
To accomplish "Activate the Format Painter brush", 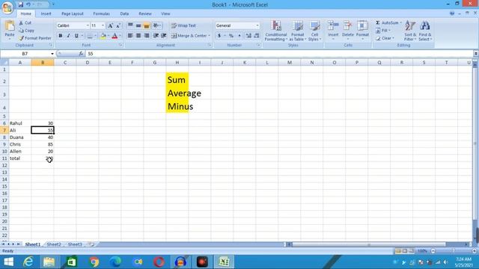I will pos(34,38).
